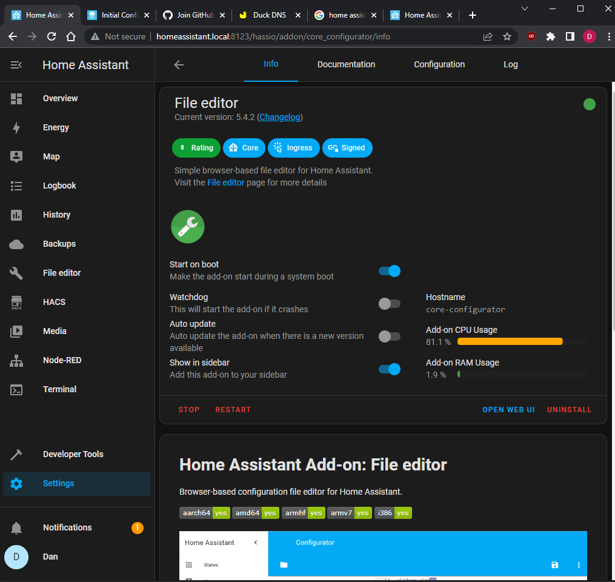615x582 pixels.
Task: Switch to the home assist Google tab
Action: pyautogui.click(x=345, y=15)
